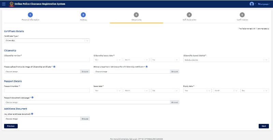Screen dimensions: 273x140
Task: Focus the Citizenship number input field
Action: click(x=47, y=60)
